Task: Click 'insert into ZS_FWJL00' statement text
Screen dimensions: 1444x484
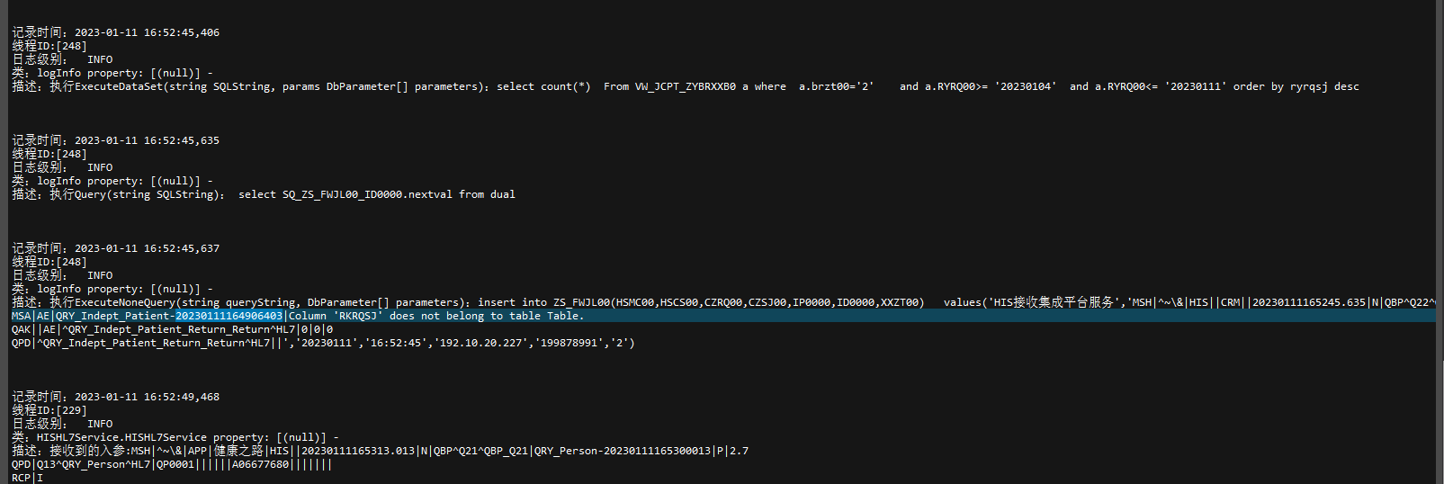Action: (544, 302)
